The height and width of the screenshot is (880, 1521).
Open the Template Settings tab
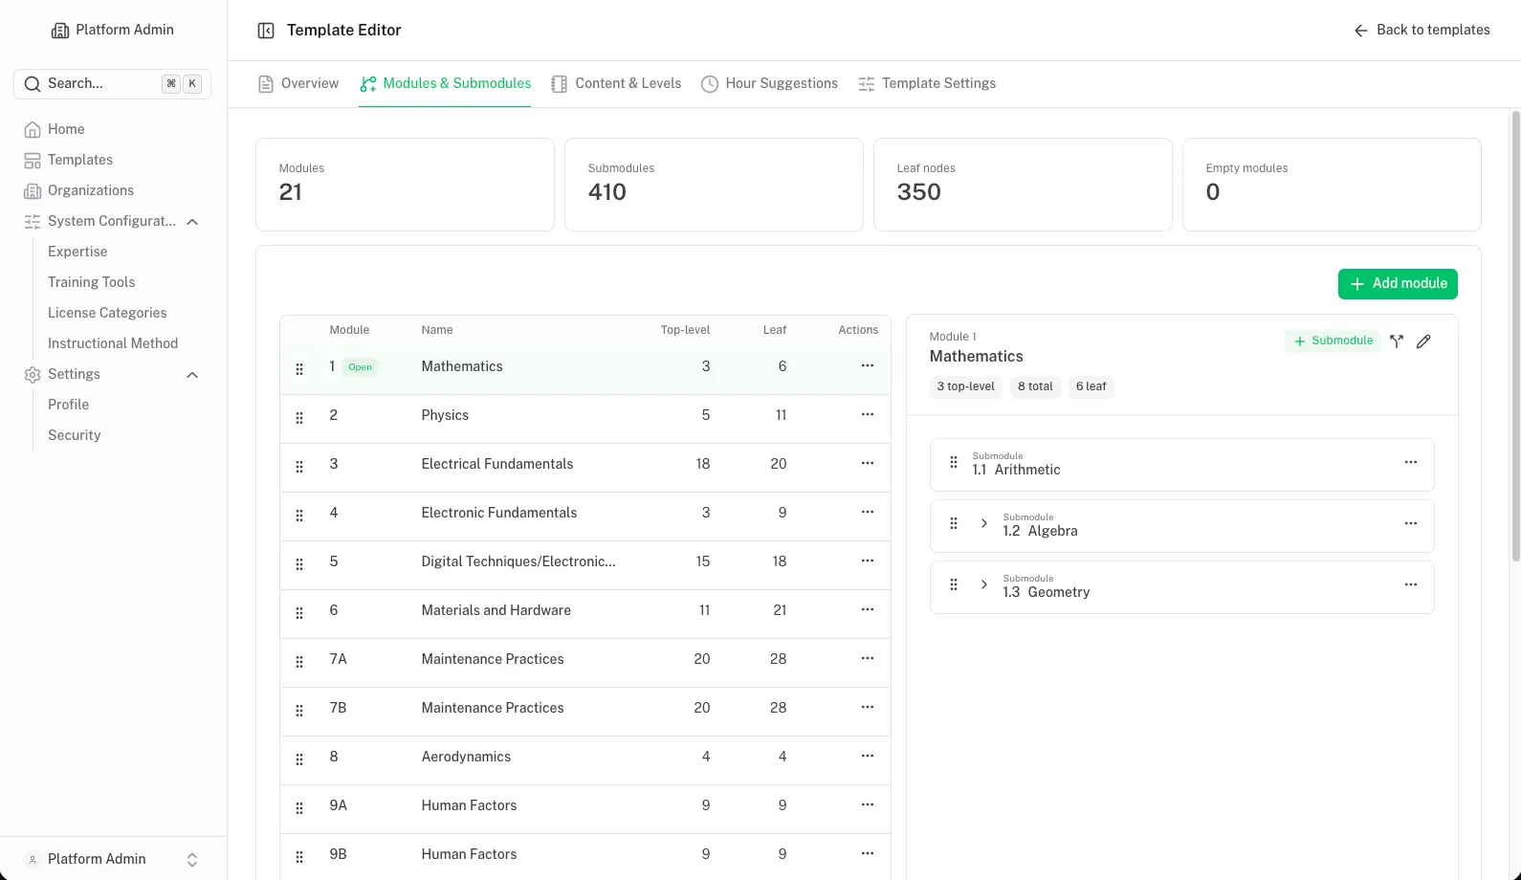(927, 84)
